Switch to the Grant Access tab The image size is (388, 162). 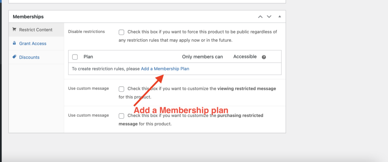pos(33,44)
